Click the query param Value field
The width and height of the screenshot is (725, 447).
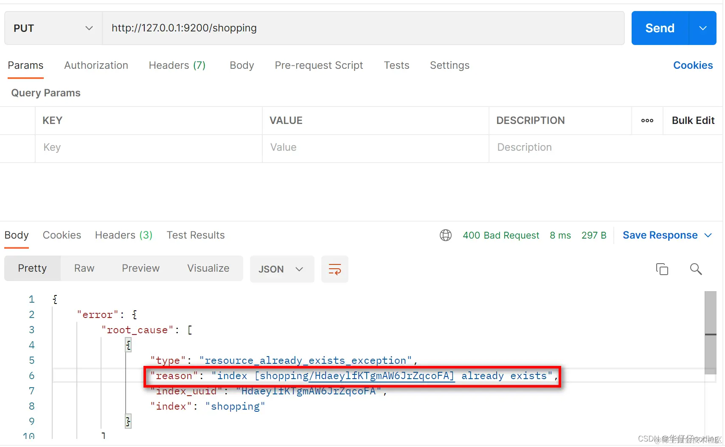pyautogui.click(x=375, y=147)
